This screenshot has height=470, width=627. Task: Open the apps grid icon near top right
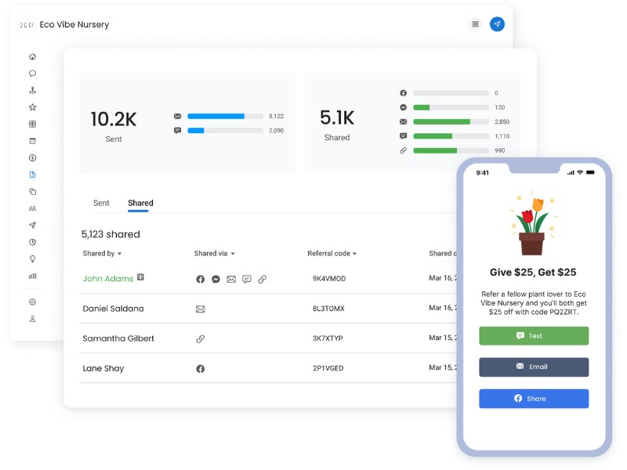pos(476,24)
